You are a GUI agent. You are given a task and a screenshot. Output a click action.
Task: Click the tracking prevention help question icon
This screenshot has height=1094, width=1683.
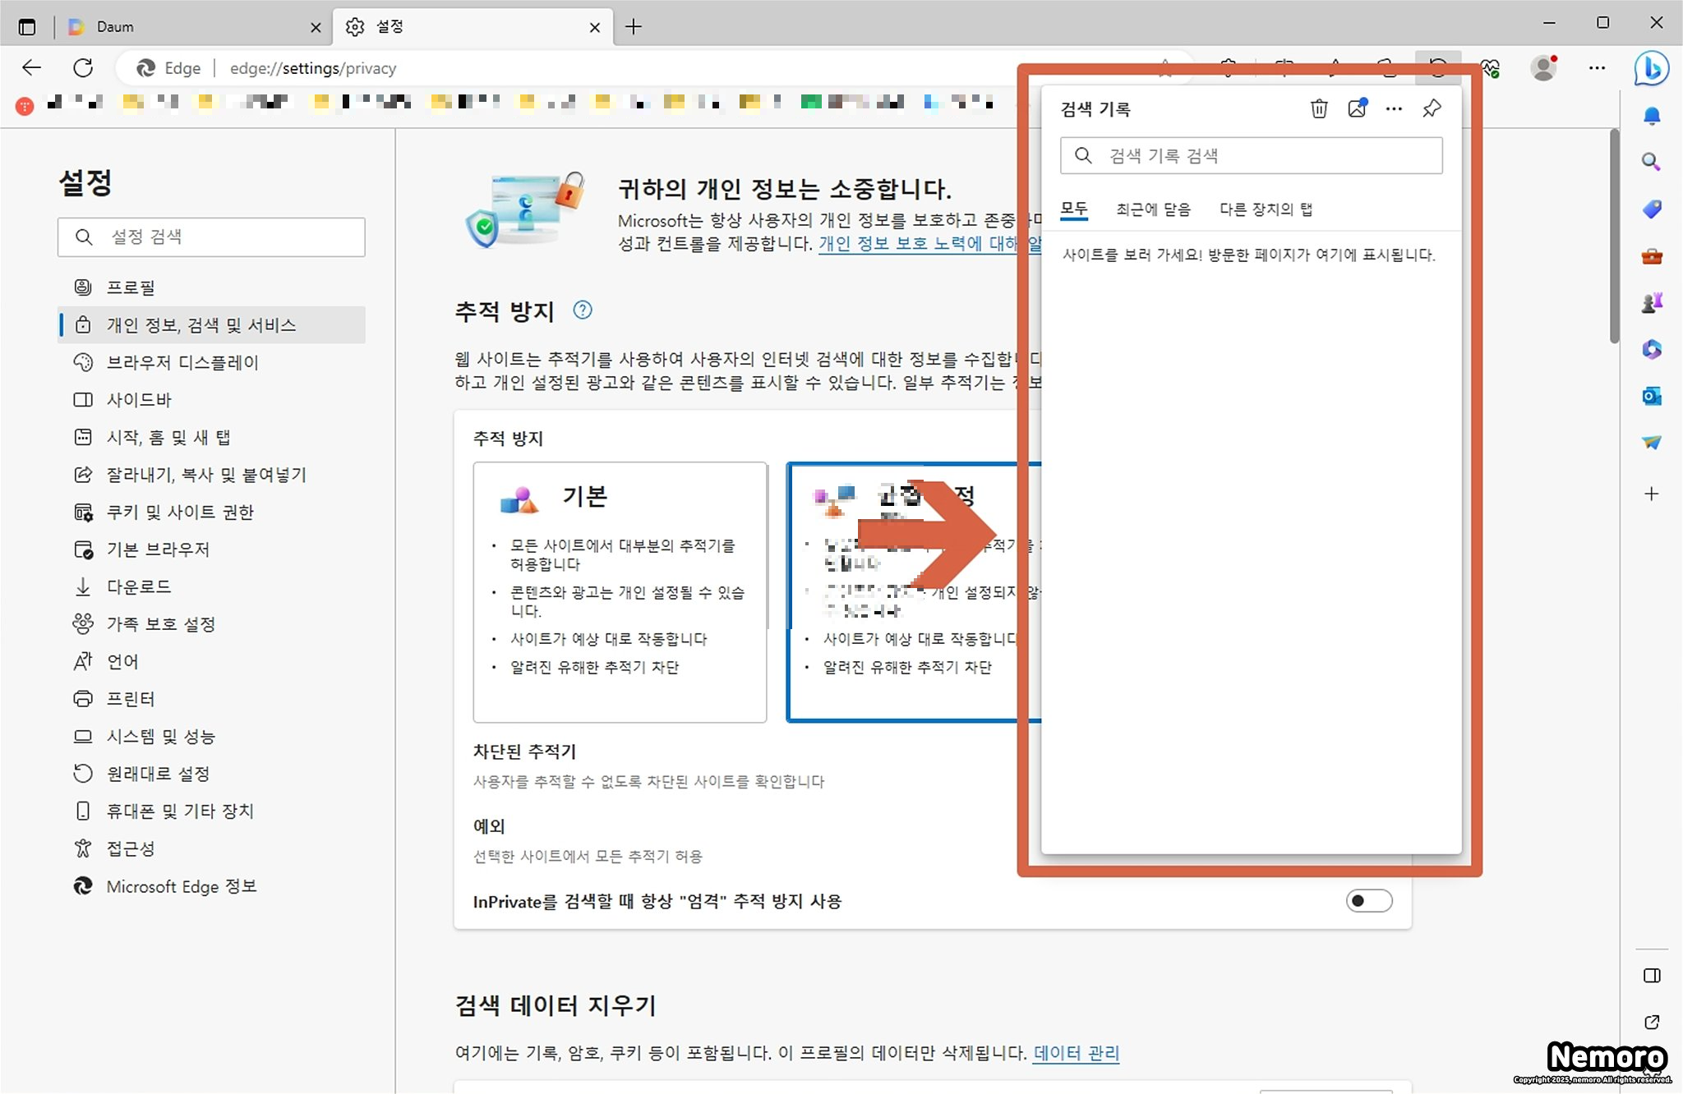[582, 310]
